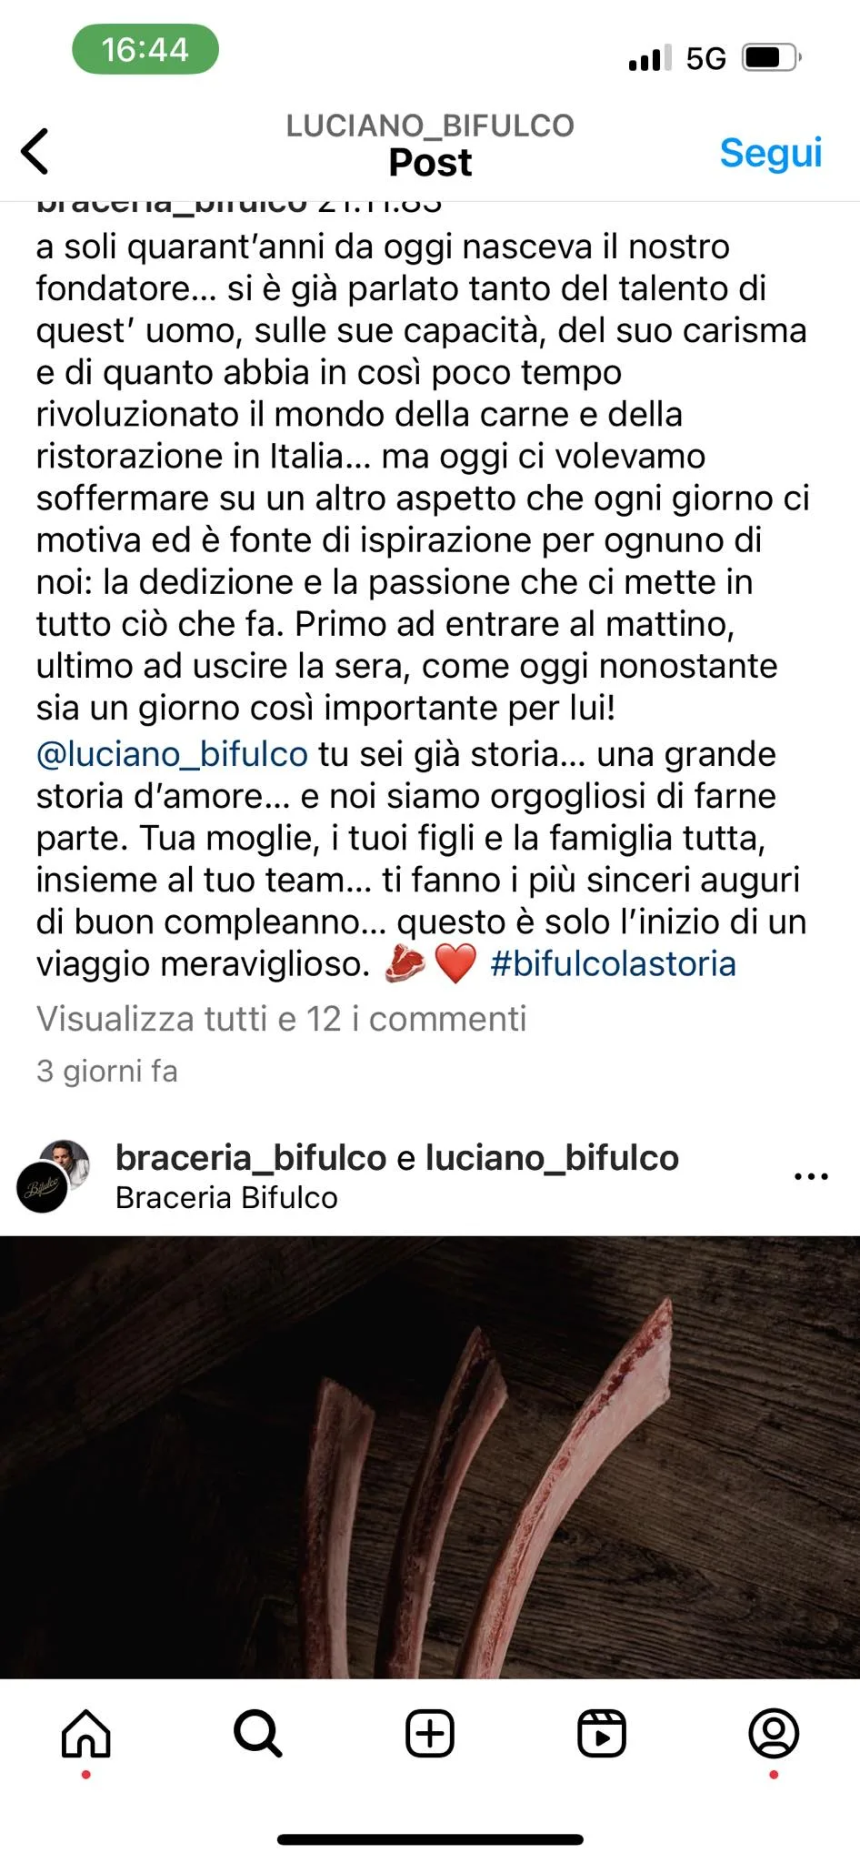
Task: Open luciano_bifulco username in post header
Action: [552, 1158]
